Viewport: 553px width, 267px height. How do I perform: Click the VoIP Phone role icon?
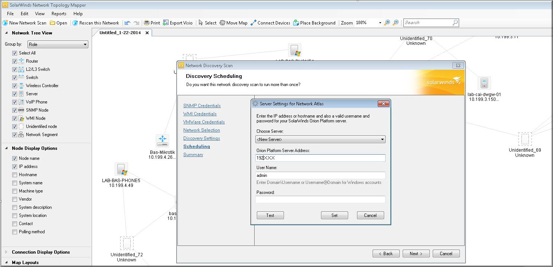point(21,102)
